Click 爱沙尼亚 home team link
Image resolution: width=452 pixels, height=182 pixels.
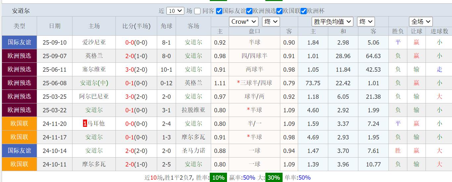94,42
